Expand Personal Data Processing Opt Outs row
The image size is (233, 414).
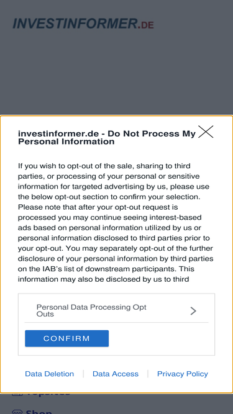tap(116, 310)
